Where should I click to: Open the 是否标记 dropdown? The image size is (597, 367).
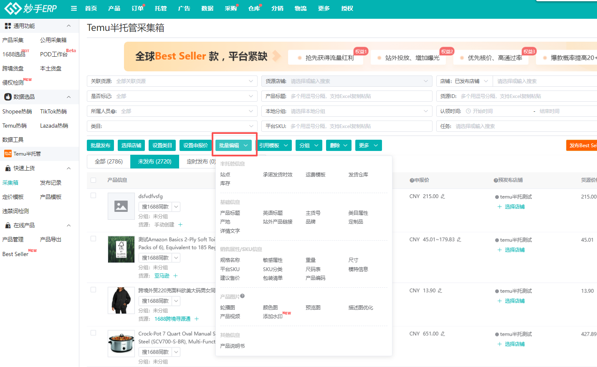pos(172,96)
